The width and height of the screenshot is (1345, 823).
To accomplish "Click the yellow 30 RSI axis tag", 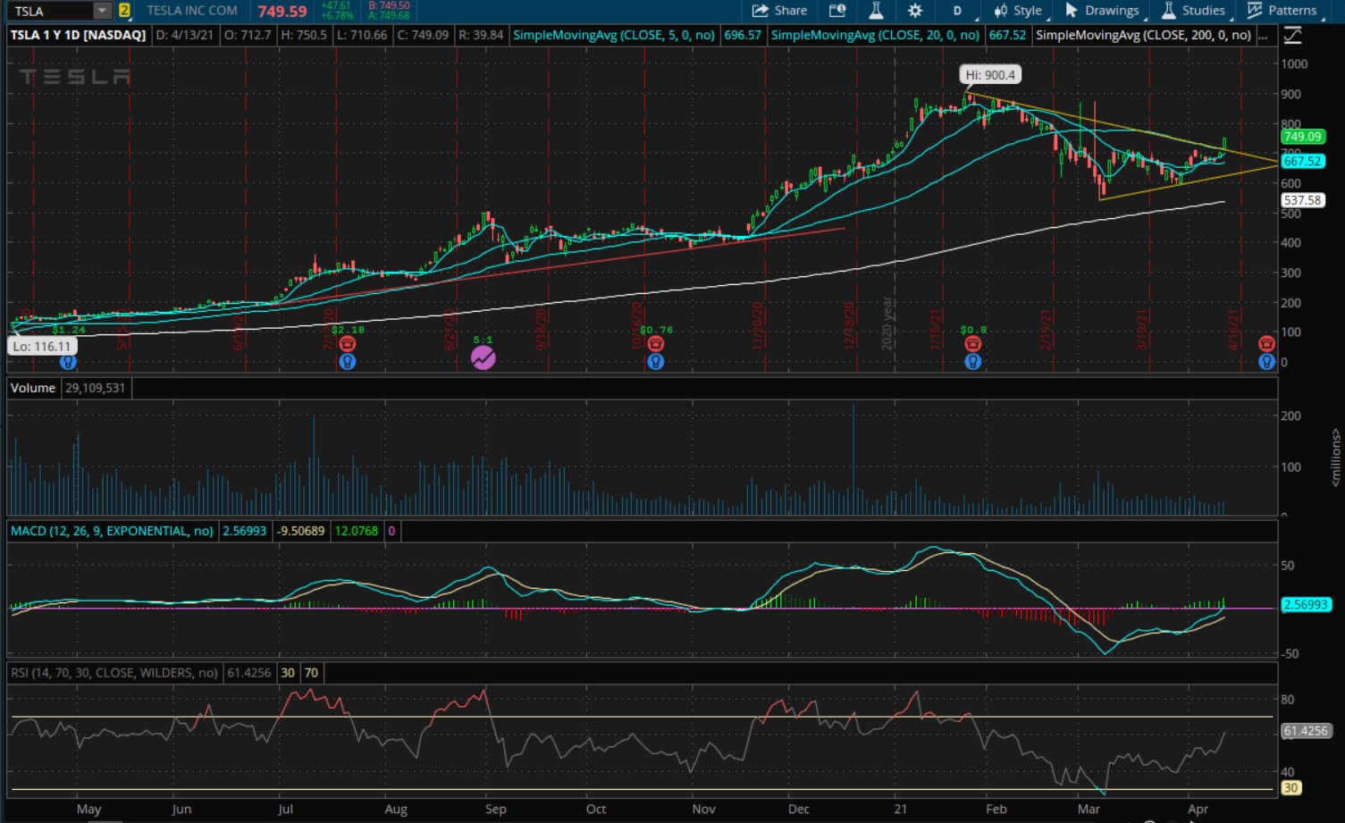I will coord(1290,787).
